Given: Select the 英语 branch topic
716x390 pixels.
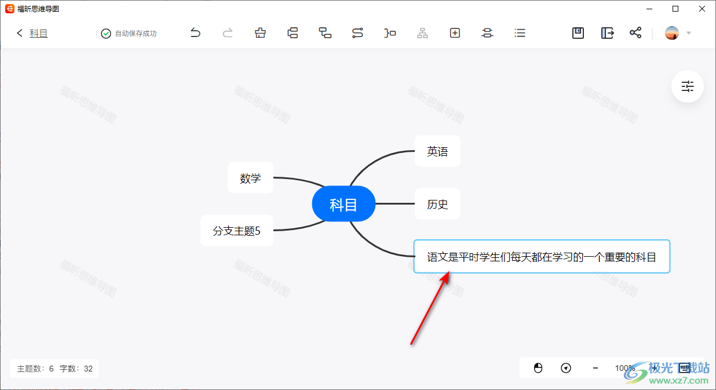Looking at the screenshot, I should tap(437, 151).
